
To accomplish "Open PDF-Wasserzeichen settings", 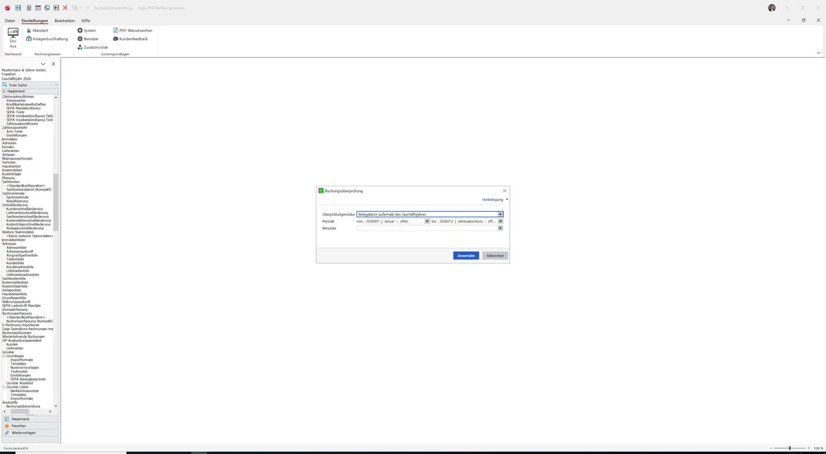I will 133,31.
